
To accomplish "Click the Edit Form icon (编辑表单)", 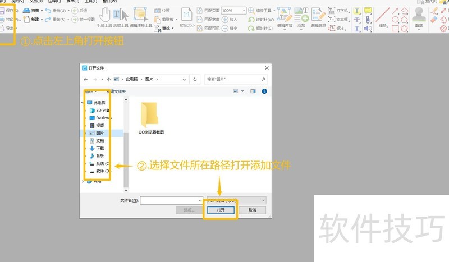I will coord(319,17).
